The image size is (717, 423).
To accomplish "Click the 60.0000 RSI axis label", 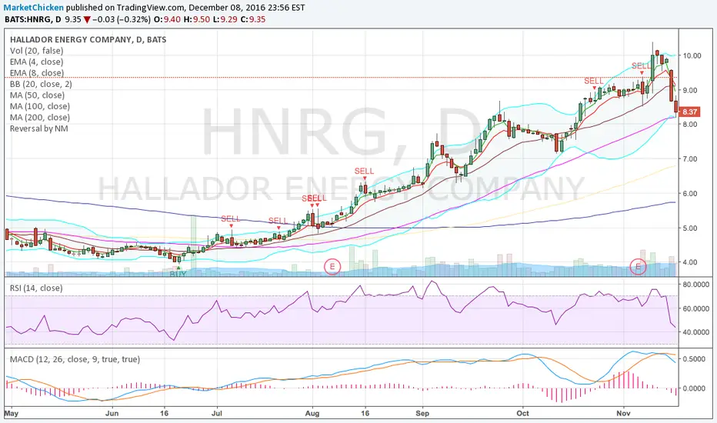I will (696, 308).
